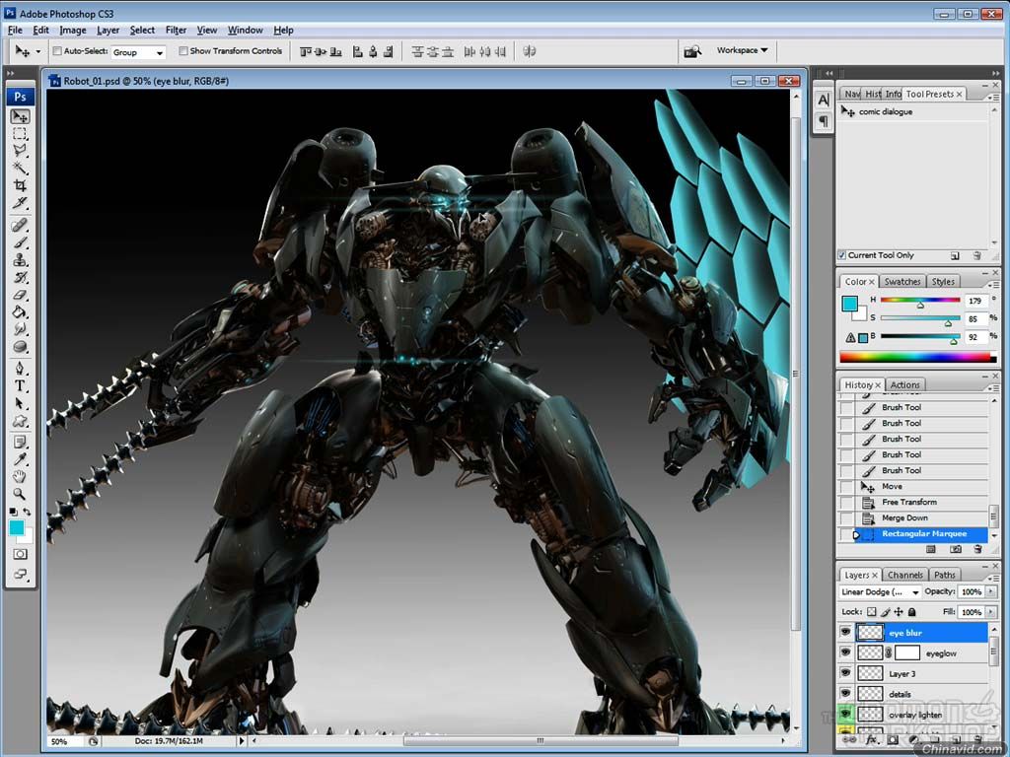Select the Zoom tool
The image size is (1010, 757).
[20, 495]
